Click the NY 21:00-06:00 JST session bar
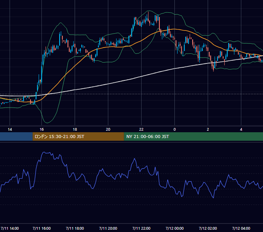Image resolution: width=263 pixels, height=232 pixels. click(x=193, y=136)
